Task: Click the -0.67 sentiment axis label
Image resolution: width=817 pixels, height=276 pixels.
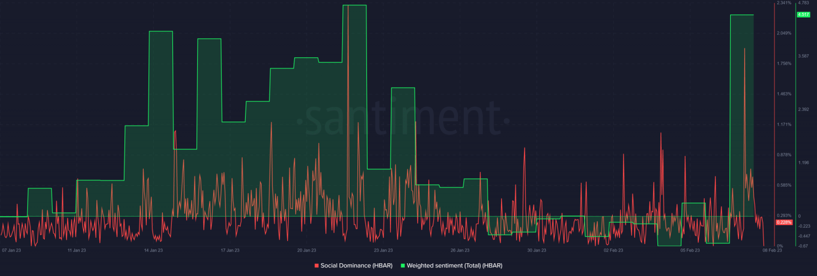Action: click(x=803, y=246)
